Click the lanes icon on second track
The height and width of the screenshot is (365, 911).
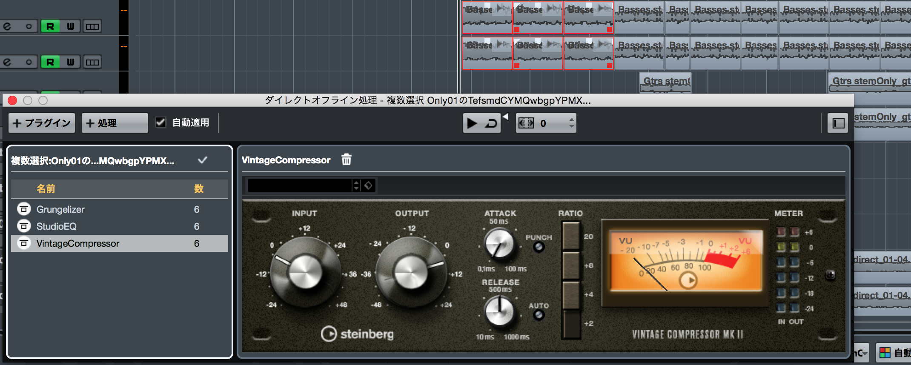point(92,62)
